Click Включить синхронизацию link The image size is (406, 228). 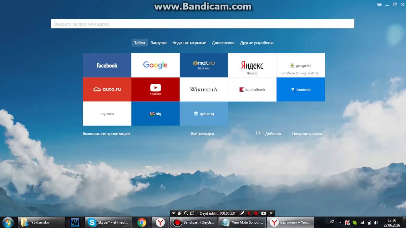pos(106,134)
